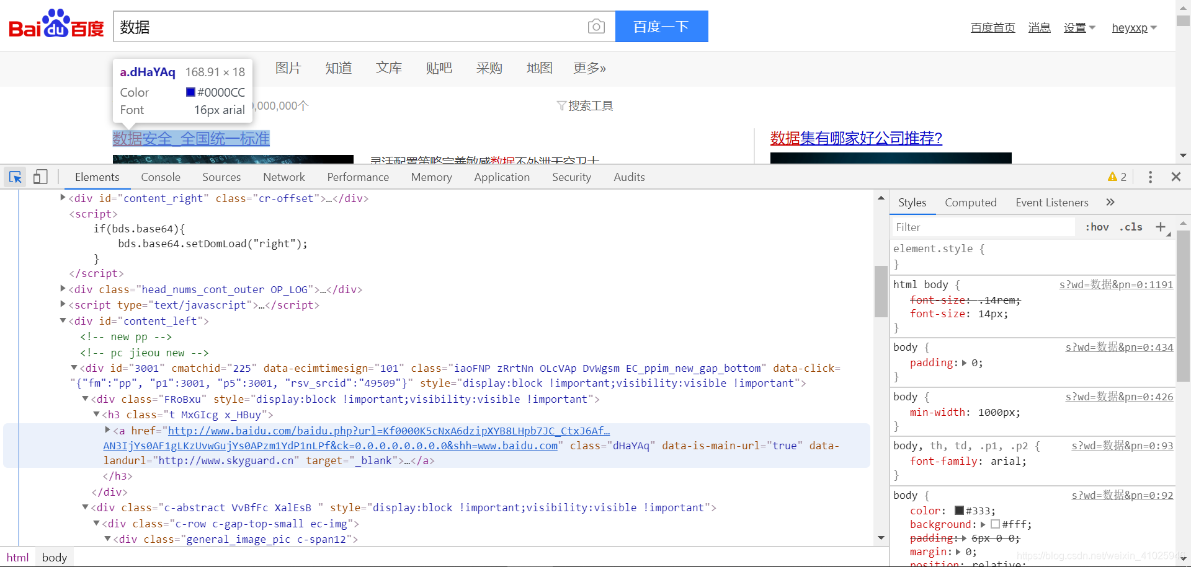The image size is (1191, 567).
Task: Click the #fff background color swatch
Action: 995,524
